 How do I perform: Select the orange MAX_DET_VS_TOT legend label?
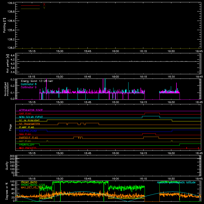click(x=32, y=187)
